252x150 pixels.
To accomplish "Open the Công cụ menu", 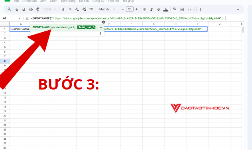I will tap(98, 1).
